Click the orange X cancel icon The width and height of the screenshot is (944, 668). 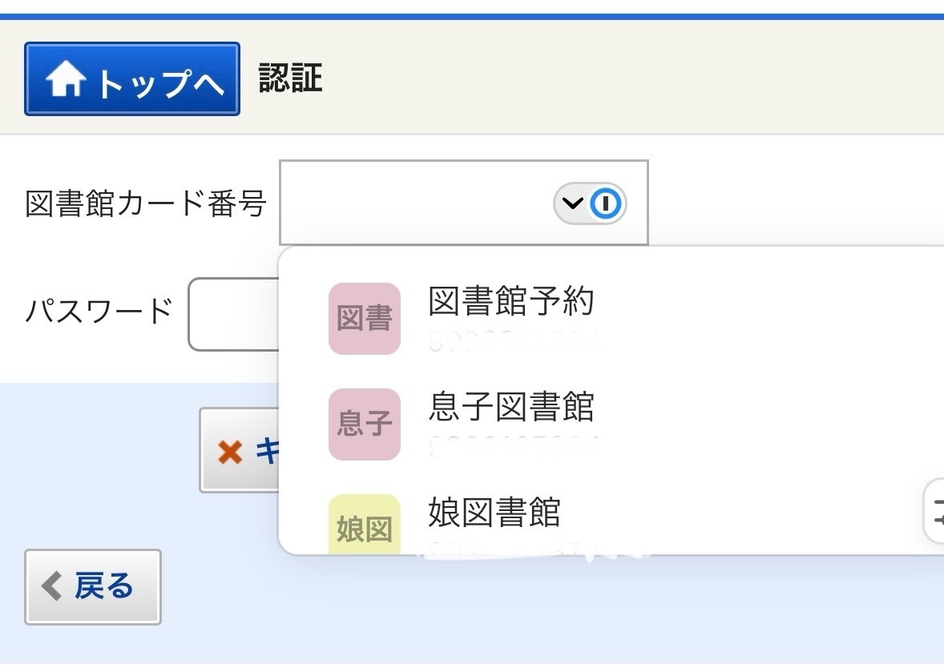tap(230, 453)
